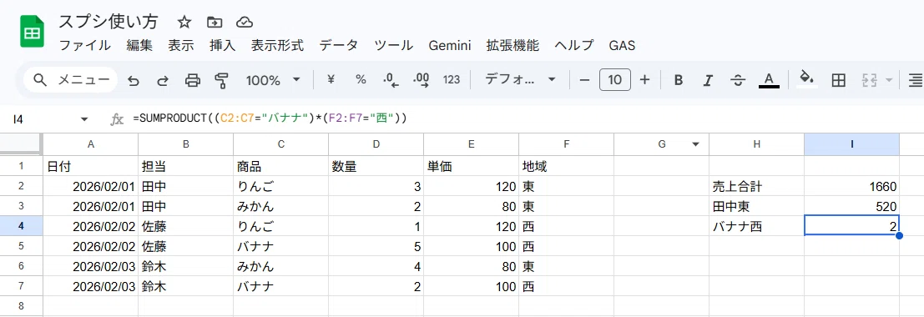Viewport: 924px width, 317px height.
Task: Star the スプシ使い方 document
Action: click(184, 23)
